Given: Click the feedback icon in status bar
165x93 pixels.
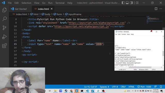Looking at the screenshot, I should [155, 87].
